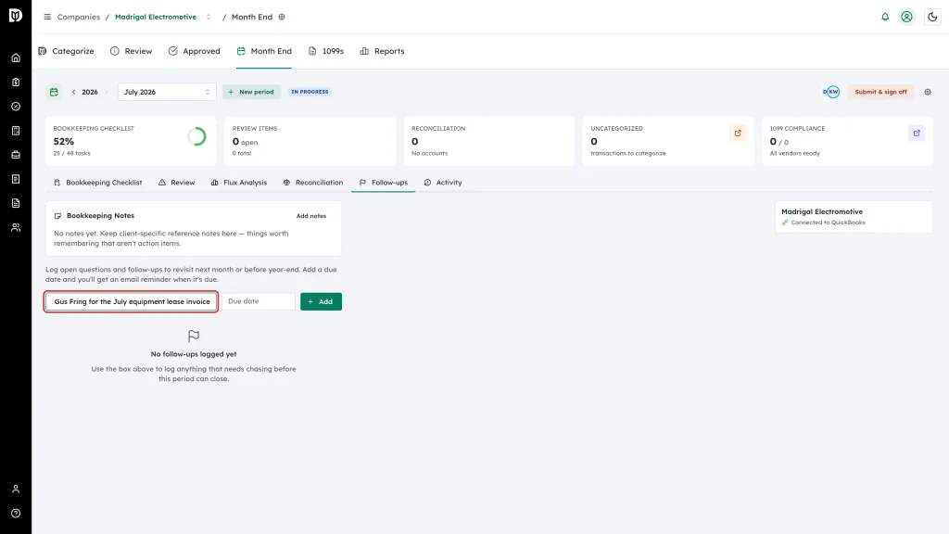
Task: Open the Home icon in sidebar
Action: pyautogui.click(x=16, y=58)
